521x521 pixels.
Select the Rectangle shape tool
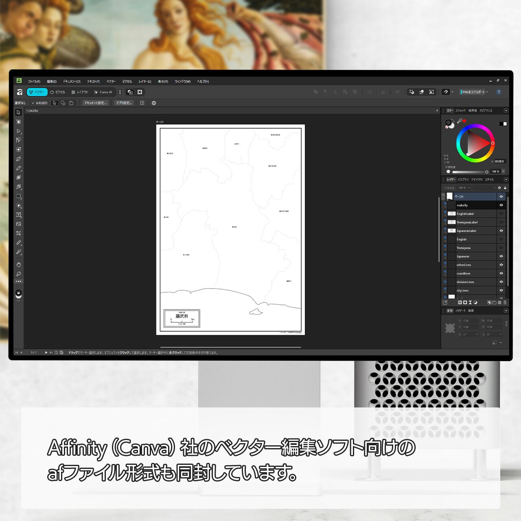[x=18, y=196]
